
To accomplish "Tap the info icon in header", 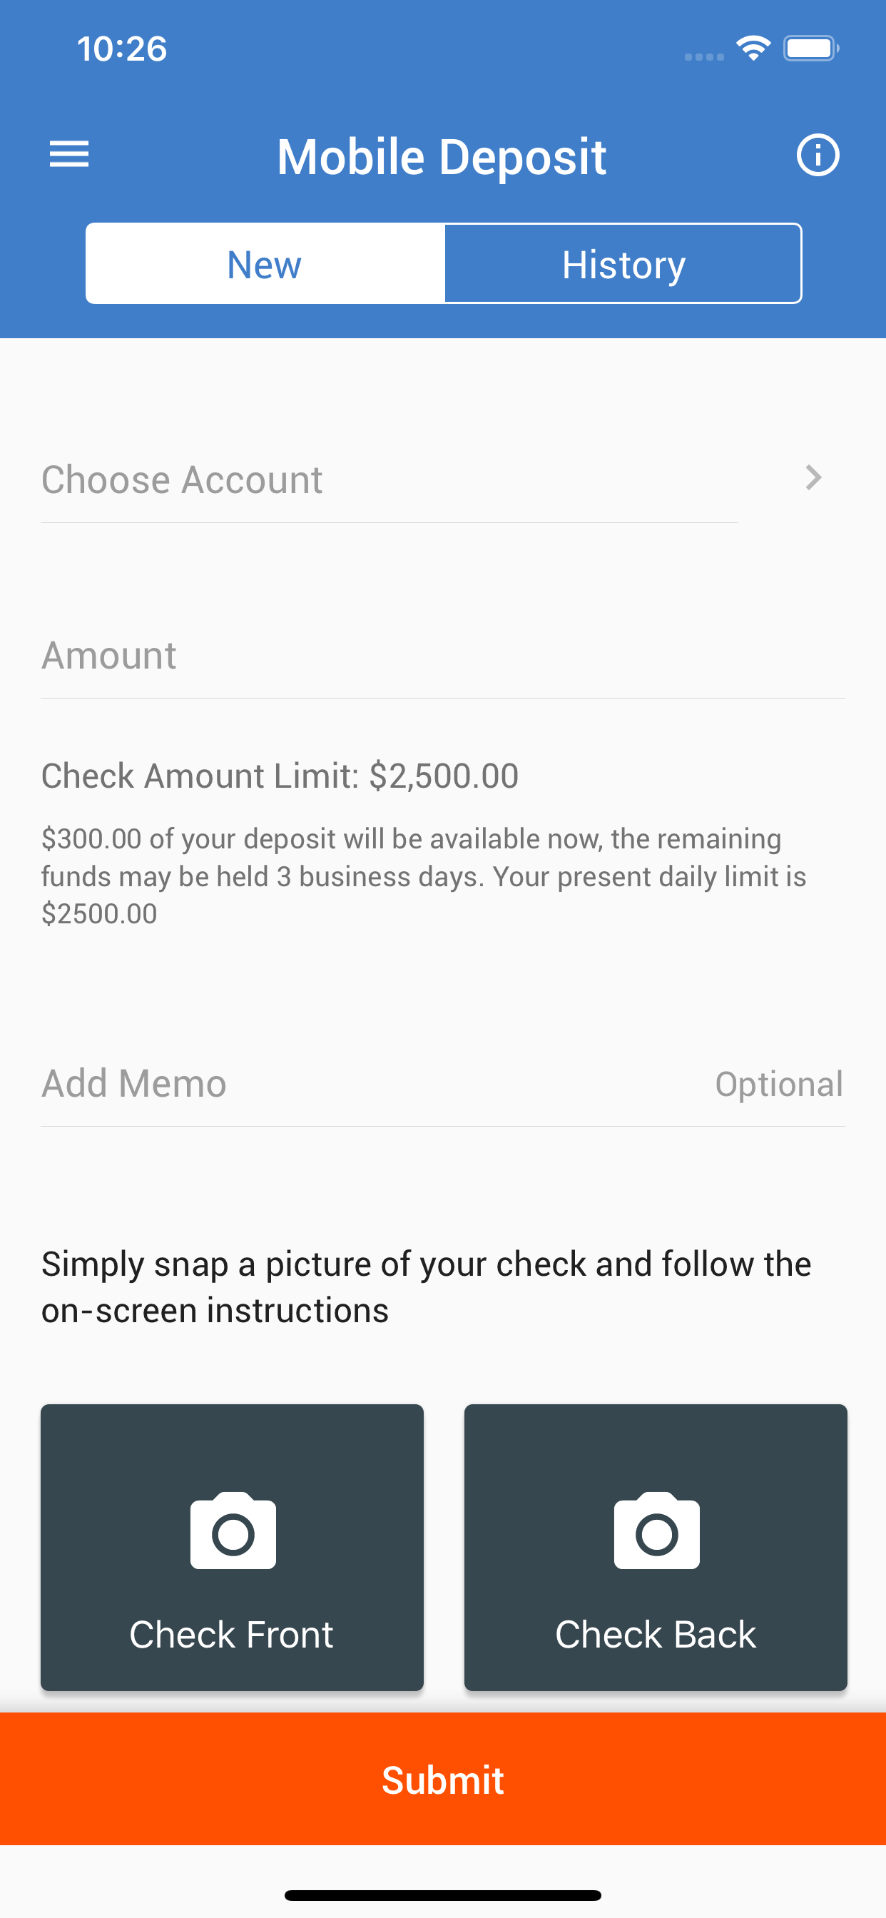I will (x=818, y=155).
